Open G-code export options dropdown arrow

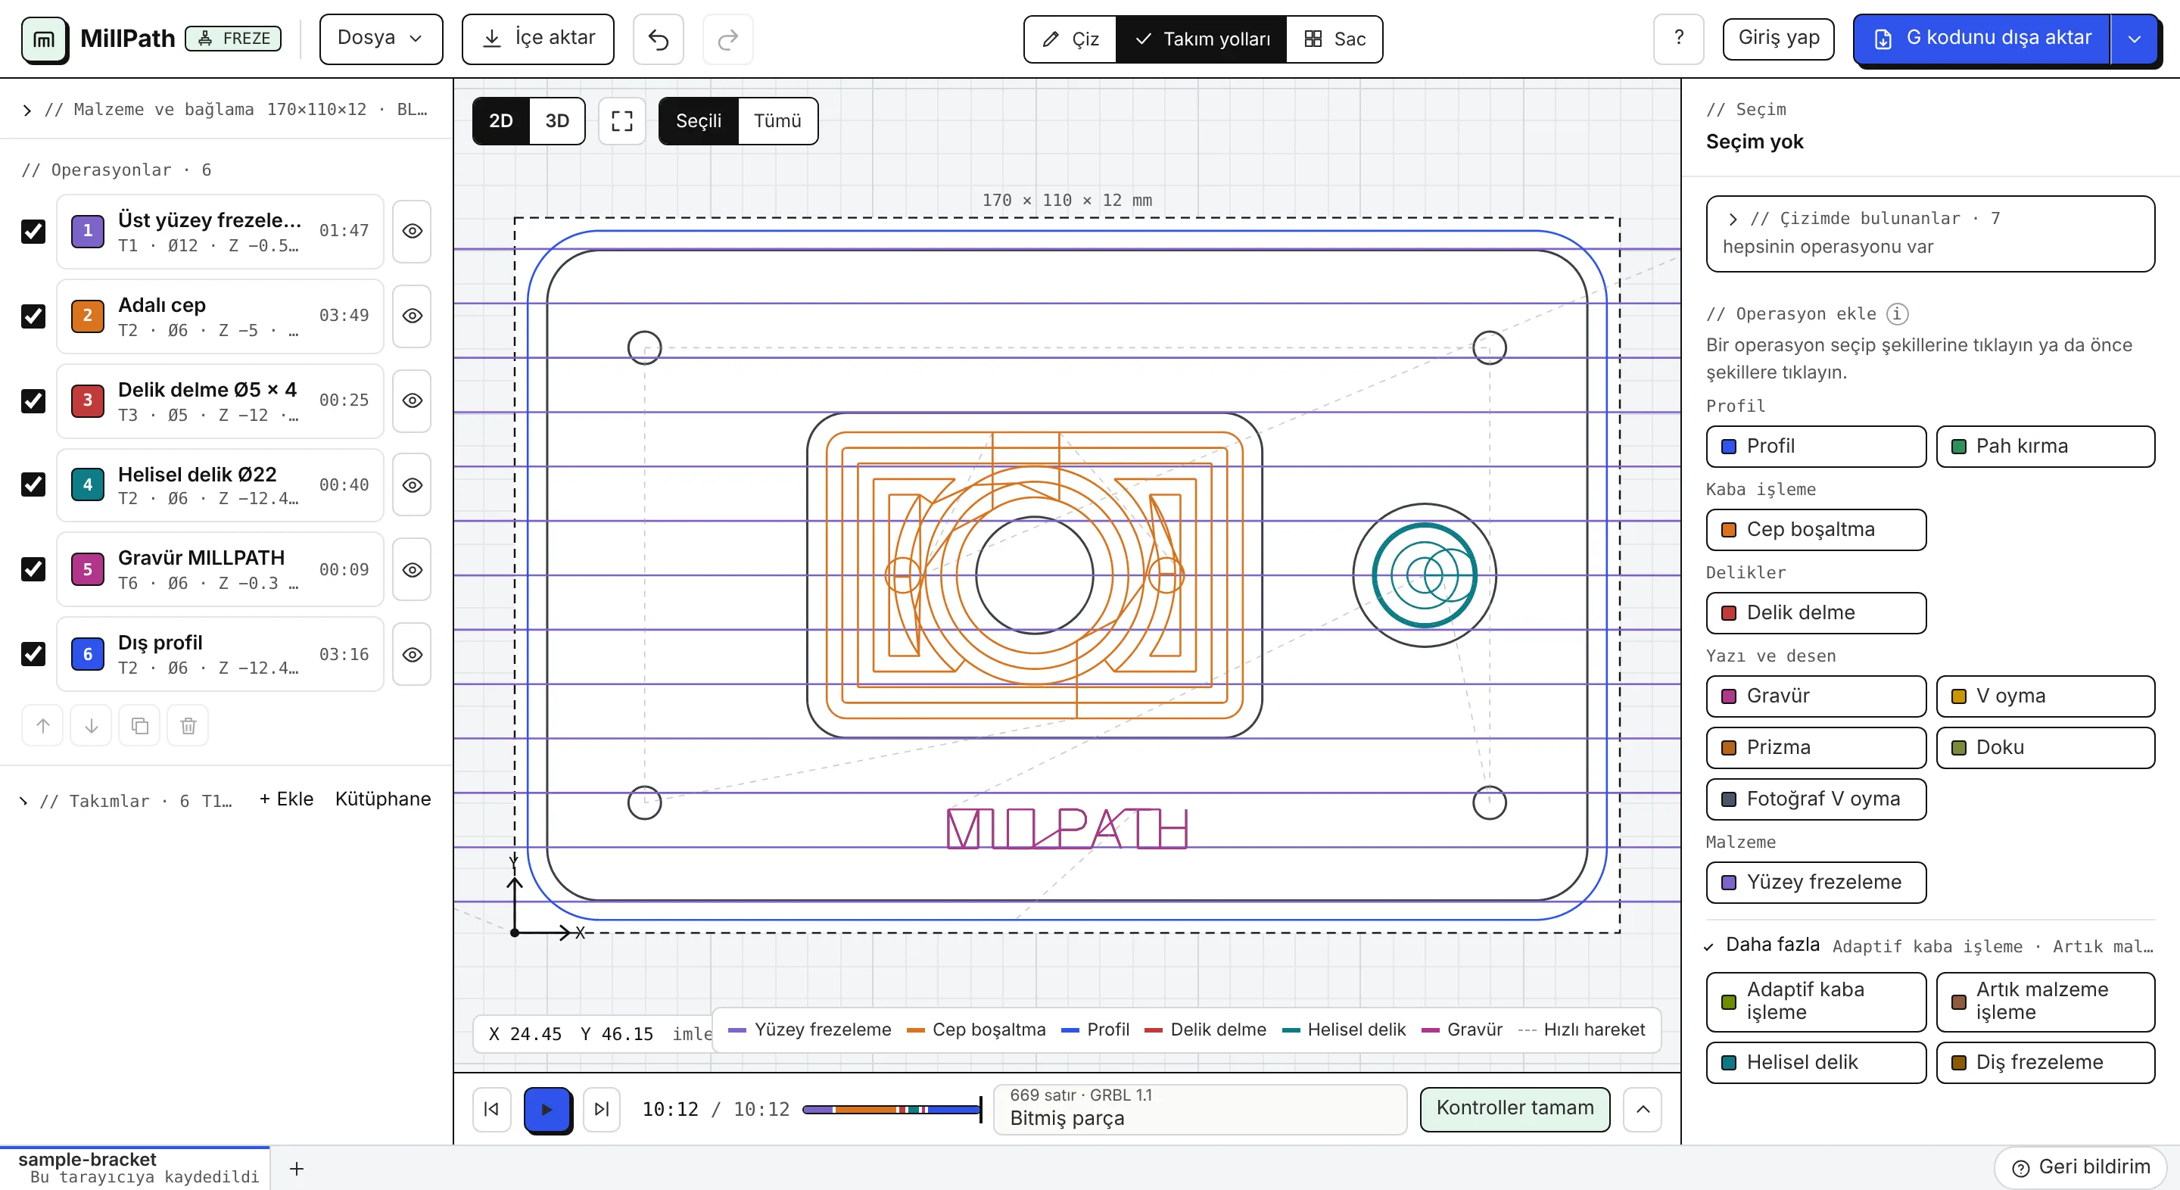(x=2135, y=39)
